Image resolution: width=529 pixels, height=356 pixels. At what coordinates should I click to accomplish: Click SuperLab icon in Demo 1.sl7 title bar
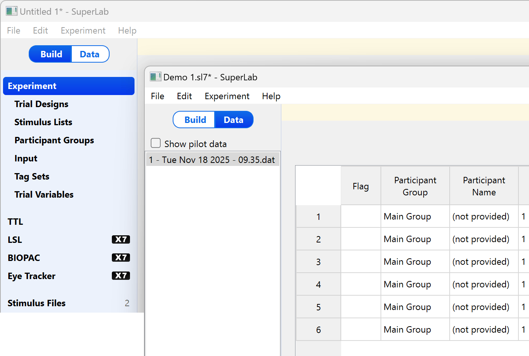coord(155,77)
